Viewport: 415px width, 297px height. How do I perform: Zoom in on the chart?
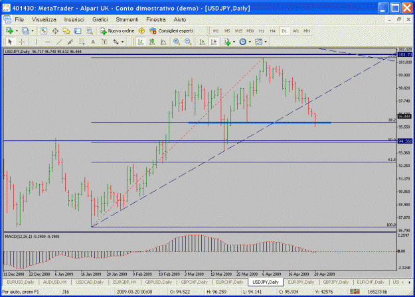[177, 42]
